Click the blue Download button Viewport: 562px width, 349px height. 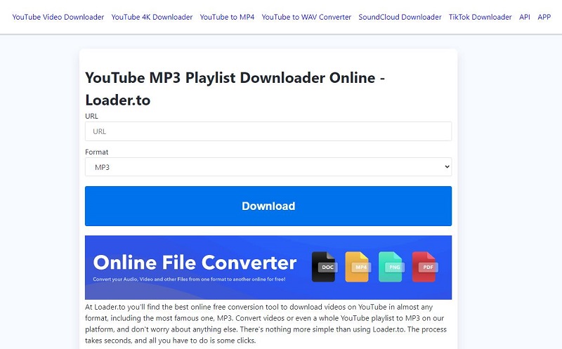click(268, 206)
